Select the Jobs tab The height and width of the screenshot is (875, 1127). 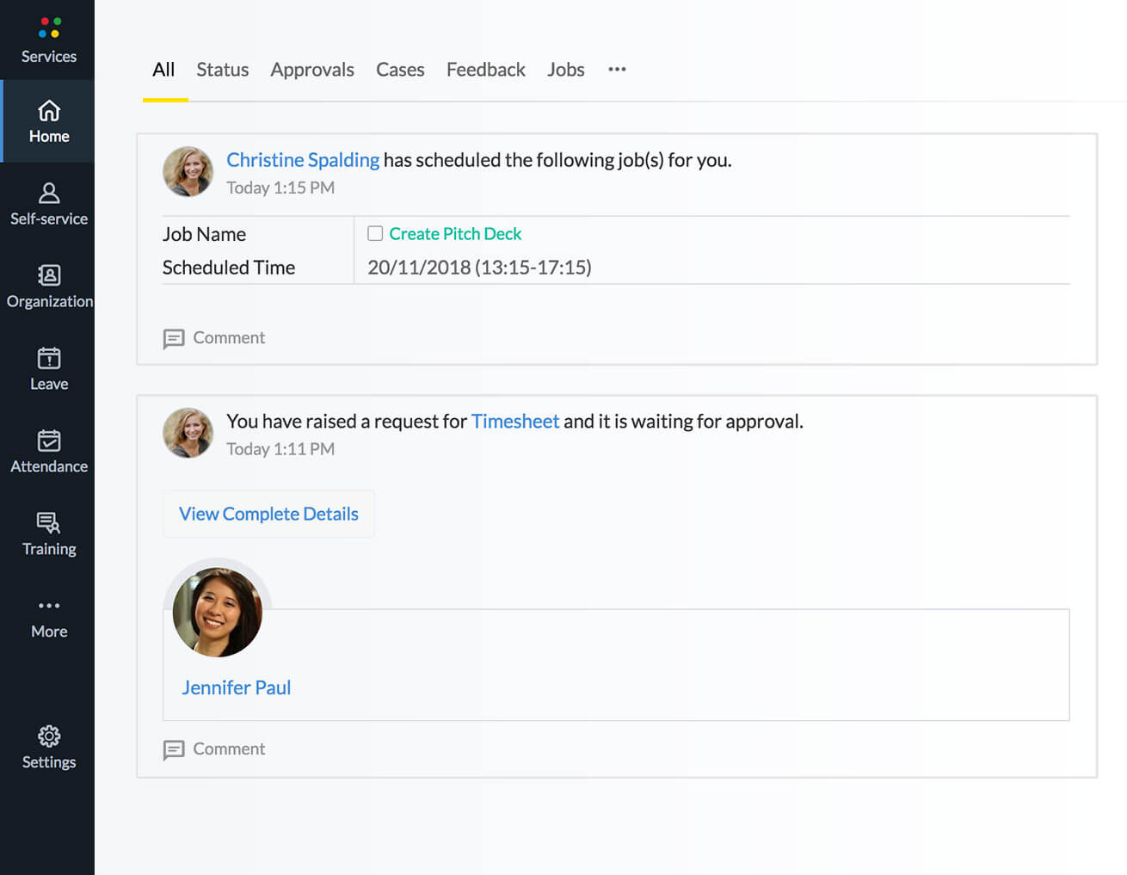click(565, 70)
